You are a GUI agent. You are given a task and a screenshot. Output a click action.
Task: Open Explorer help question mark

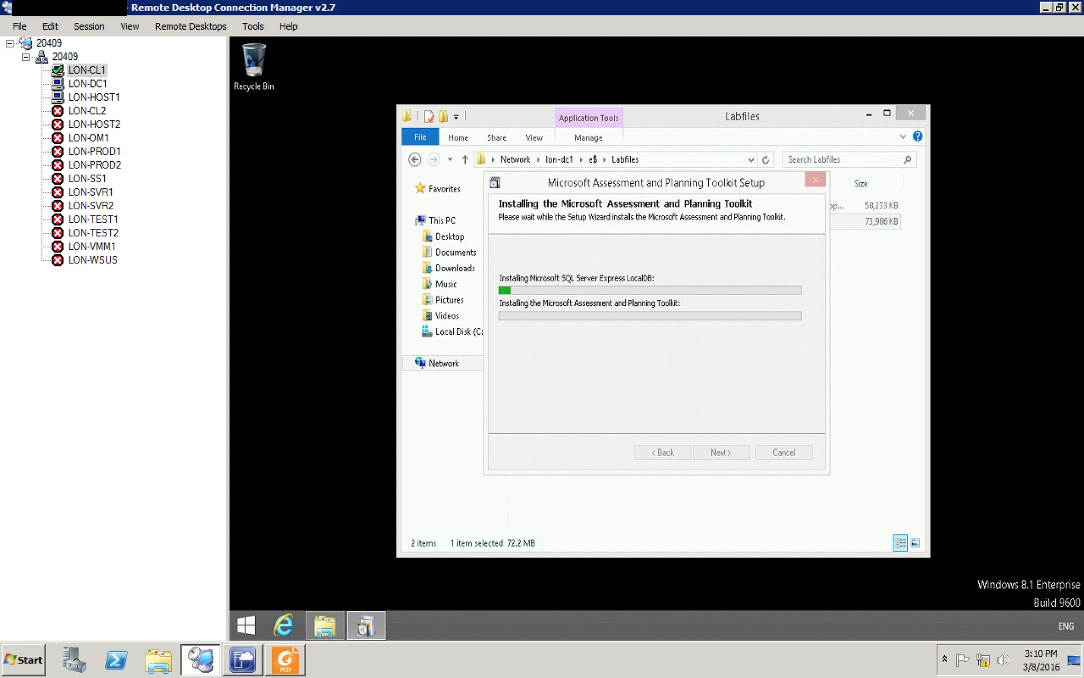coord(917,137)
